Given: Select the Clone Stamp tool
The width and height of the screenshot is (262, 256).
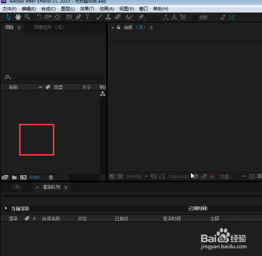Looking at the screenshot, I should pyautogui.click(x=108, y=17).
